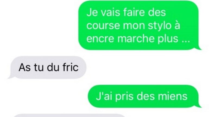209x117 pixels.
Task: Select the green message starting 'Je vais faire'
Action: tap(139, 25)
